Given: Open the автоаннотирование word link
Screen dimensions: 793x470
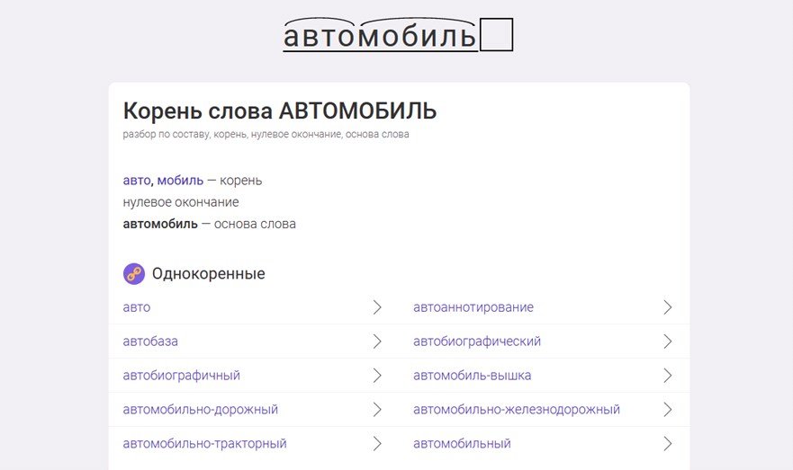Looking at the screenshot, I should [473, 307].
